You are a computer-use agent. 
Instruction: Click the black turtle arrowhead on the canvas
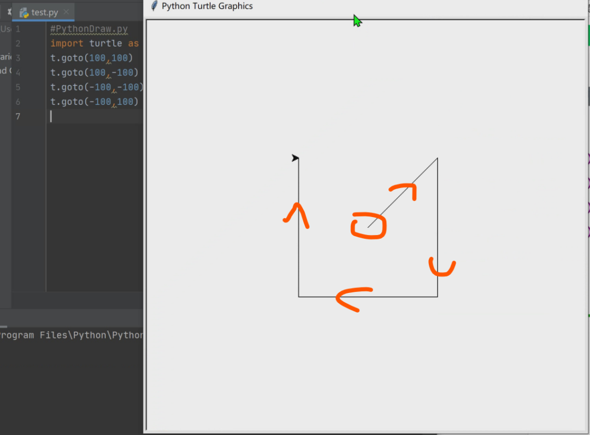point(295,158)
